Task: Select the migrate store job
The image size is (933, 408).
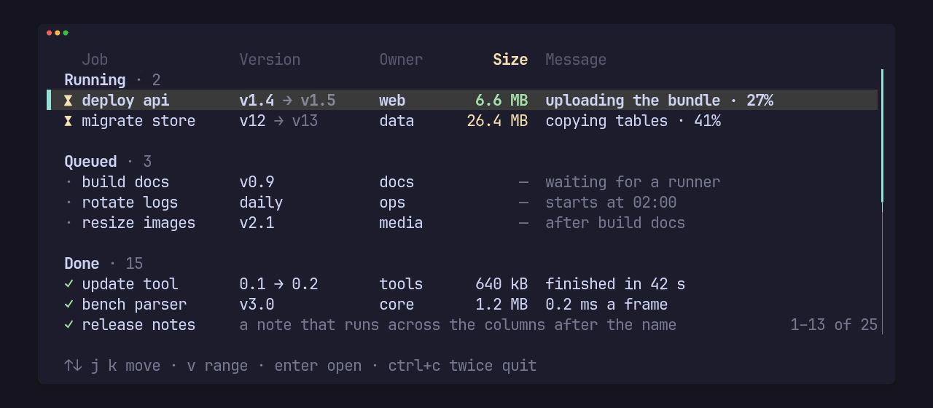Action: point(464,121)
